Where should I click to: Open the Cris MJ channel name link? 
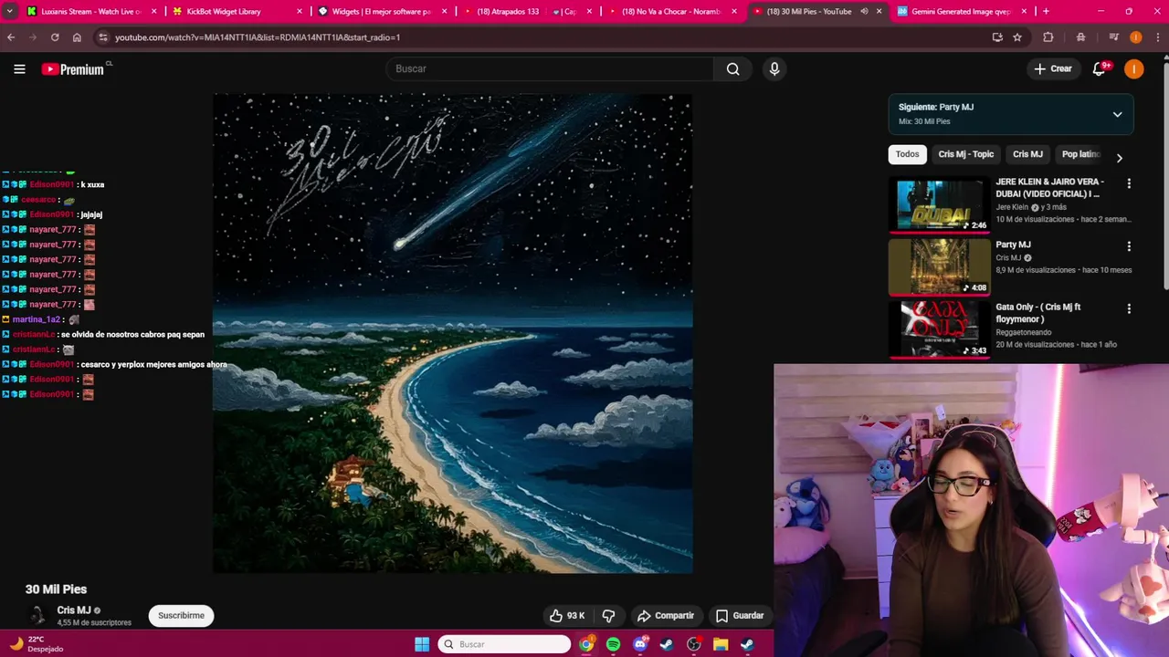click(73, 610)
